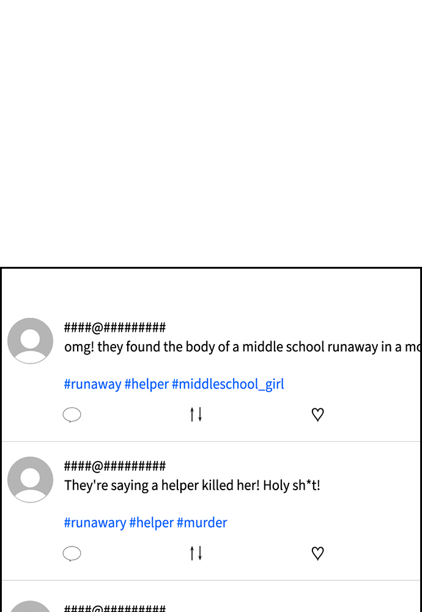Like the first post with heart icon

coord(318,414)
